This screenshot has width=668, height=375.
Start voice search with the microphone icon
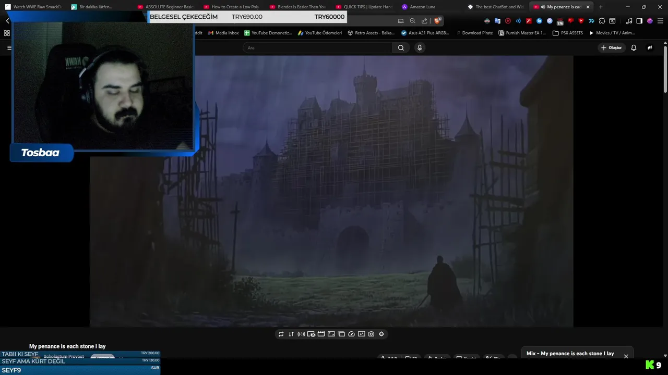420,48
